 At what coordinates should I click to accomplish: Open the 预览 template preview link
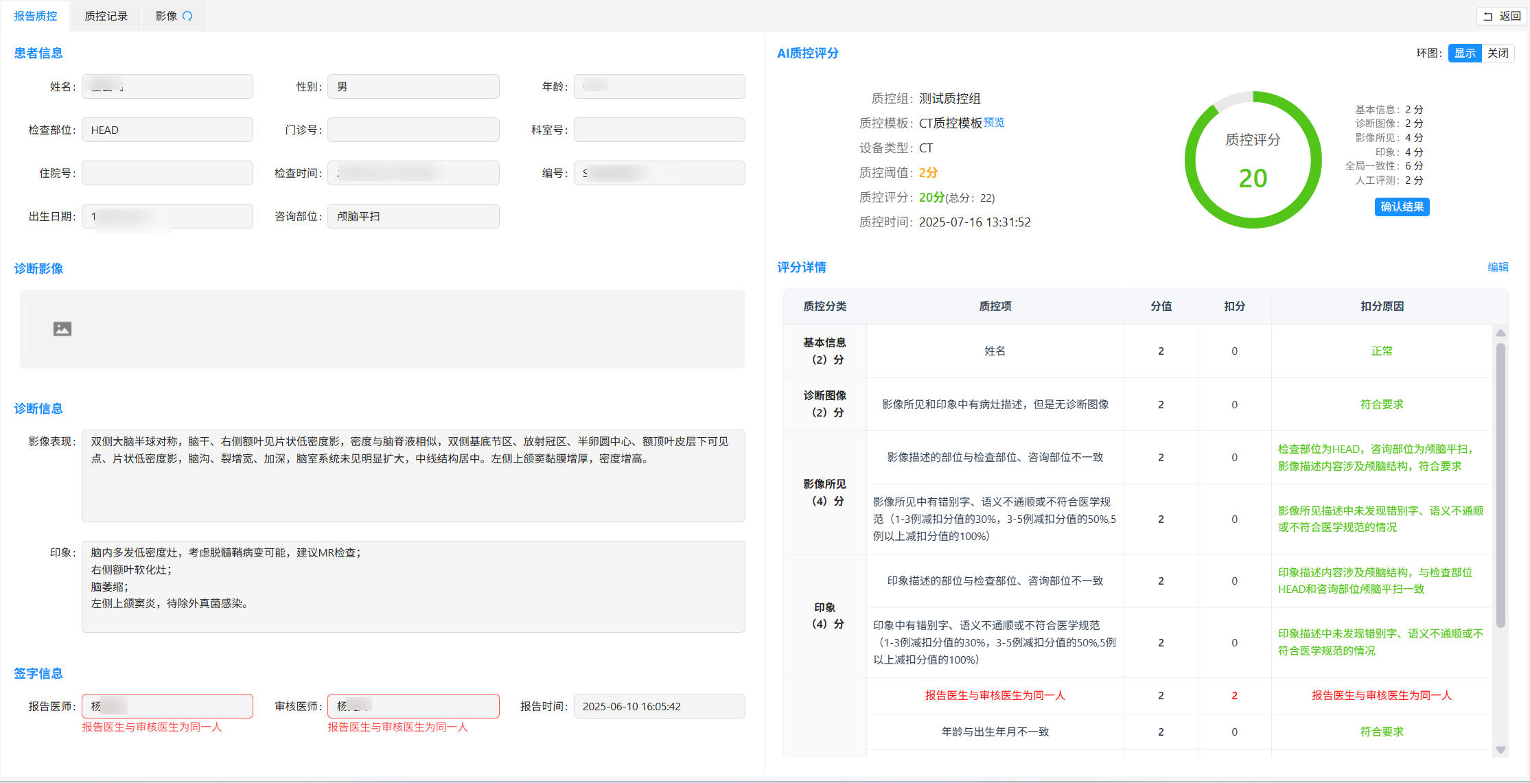[x=994, y=122]
